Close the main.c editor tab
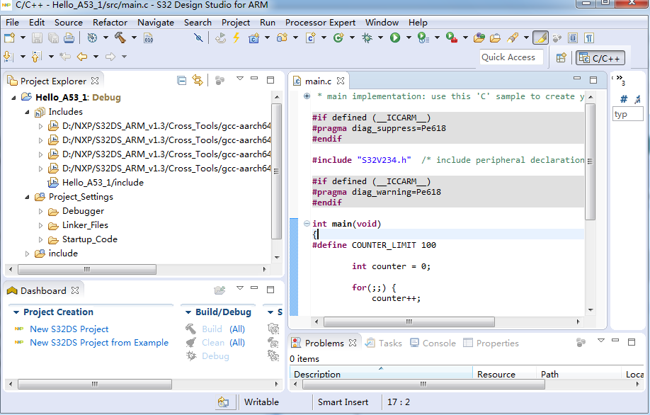The image size is (650, 415). click(341, 81)
